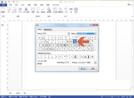This screenshot has height=98, width=134.
Task: Click the zoom slider in status bar
Action: pyautogui.click(x=112, y=97)
